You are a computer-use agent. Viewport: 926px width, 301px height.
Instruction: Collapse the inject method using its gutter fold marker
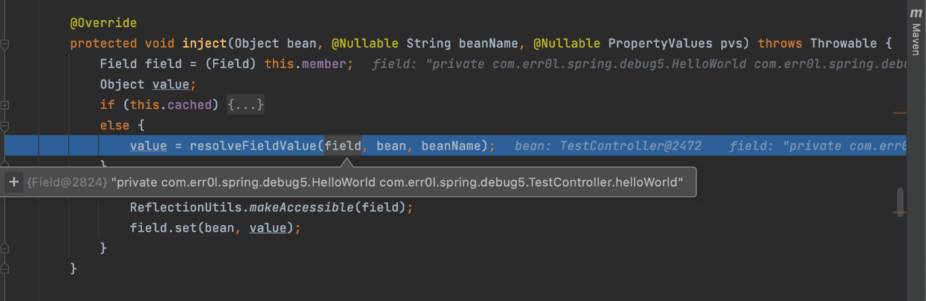pos(5,44)
